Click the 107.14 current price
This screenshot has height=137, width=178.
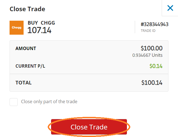point(39,30)
